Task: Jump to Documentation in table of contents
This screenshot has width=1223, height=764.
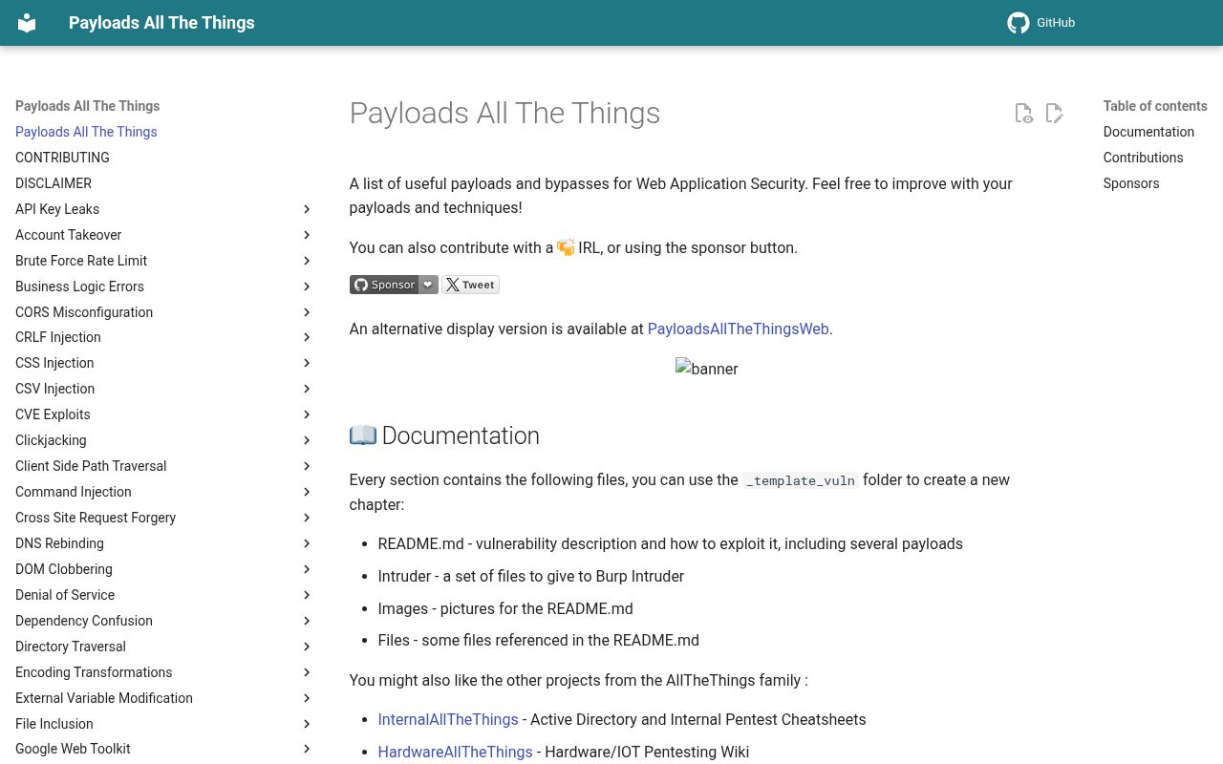Action: coord(1148,132)
